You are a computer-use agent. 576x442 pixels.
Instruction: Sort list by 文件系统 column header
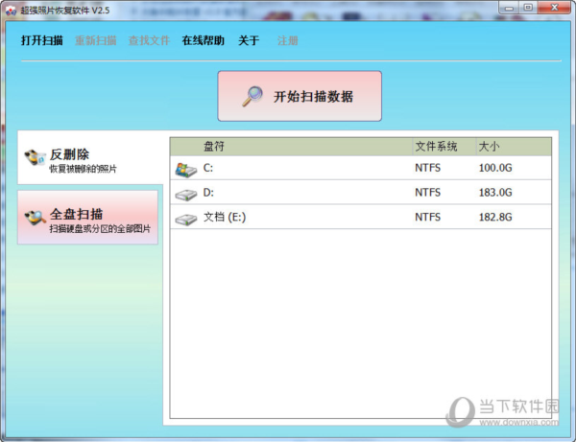click(x=444, y=147)
